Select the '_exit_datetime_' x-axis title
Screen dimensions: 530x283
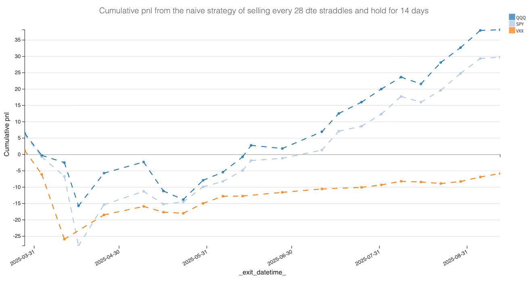pos(262,273)
